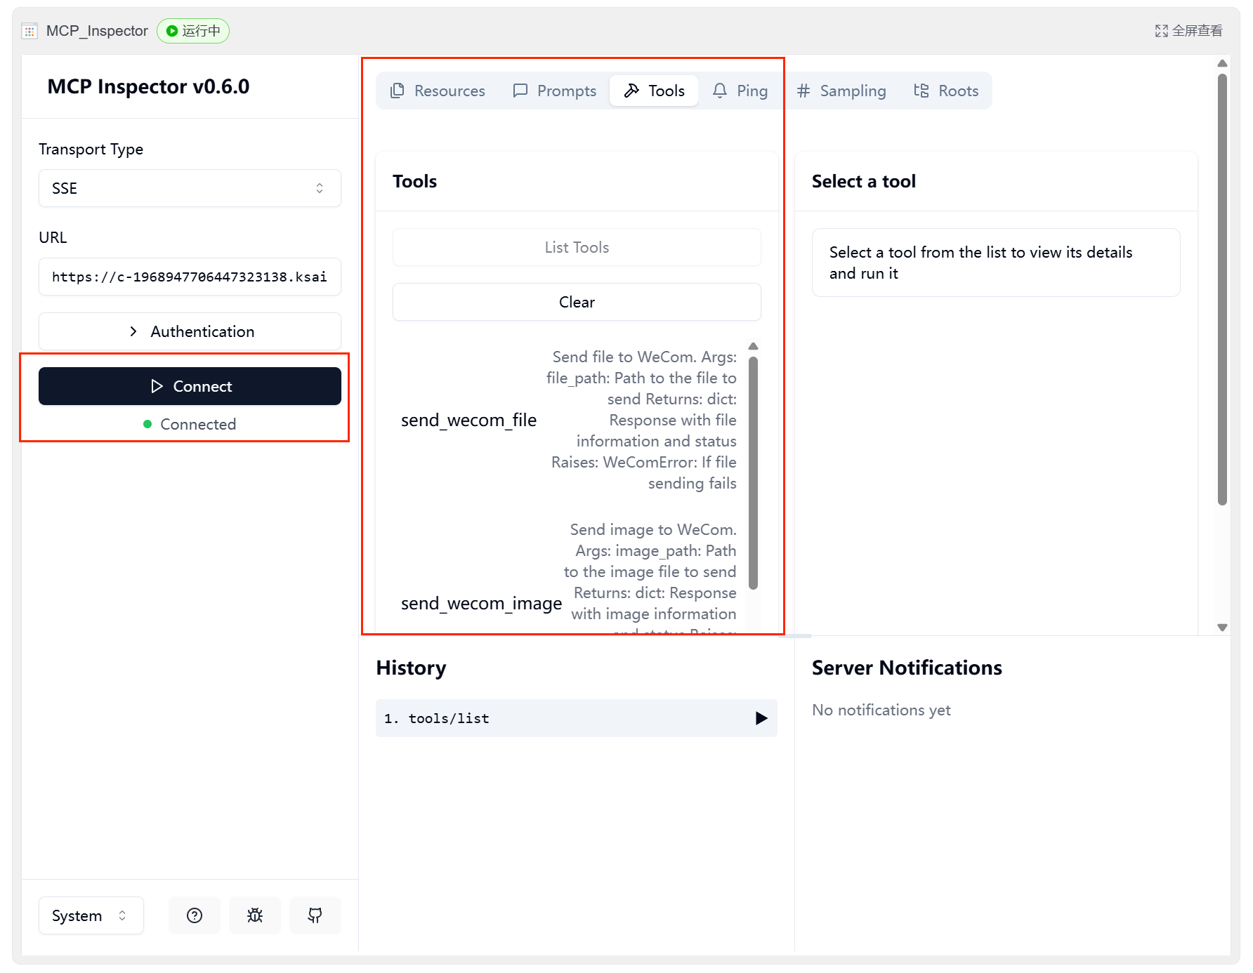Click the bug debugging icon
Screen dimensions: 1253x973
[x=255, y=915]
